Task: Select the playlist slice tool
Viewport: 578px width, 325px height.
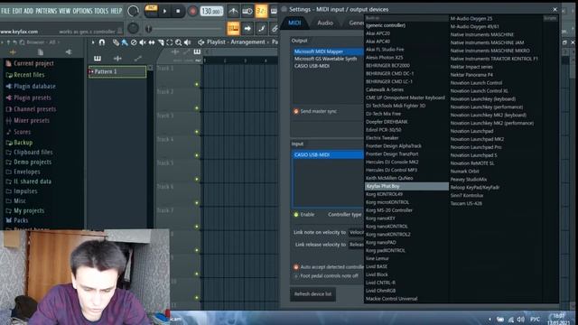Action: pos(161,42)
